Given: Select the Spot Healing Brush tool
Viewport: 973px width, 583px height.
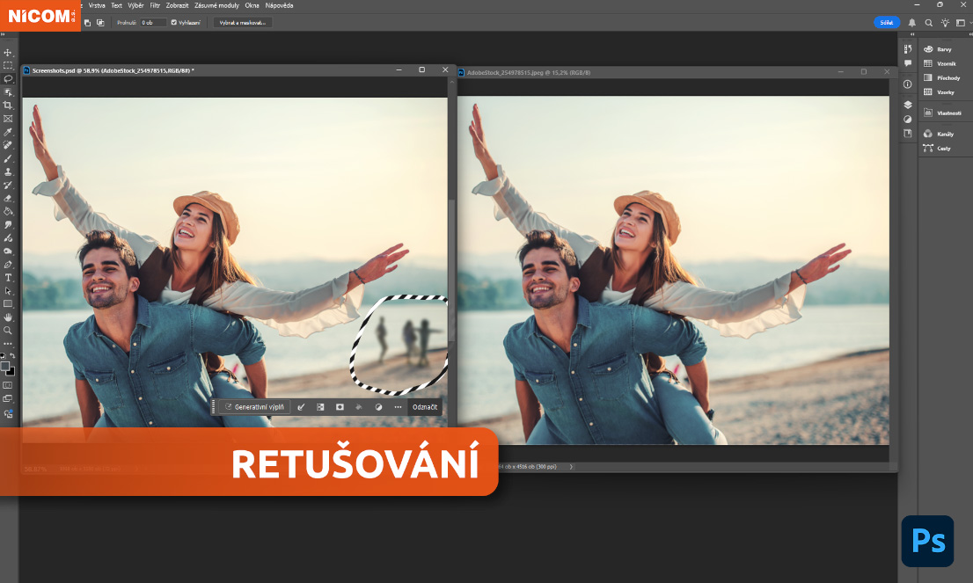Looking at the screenshot, I should click(8, 145).
